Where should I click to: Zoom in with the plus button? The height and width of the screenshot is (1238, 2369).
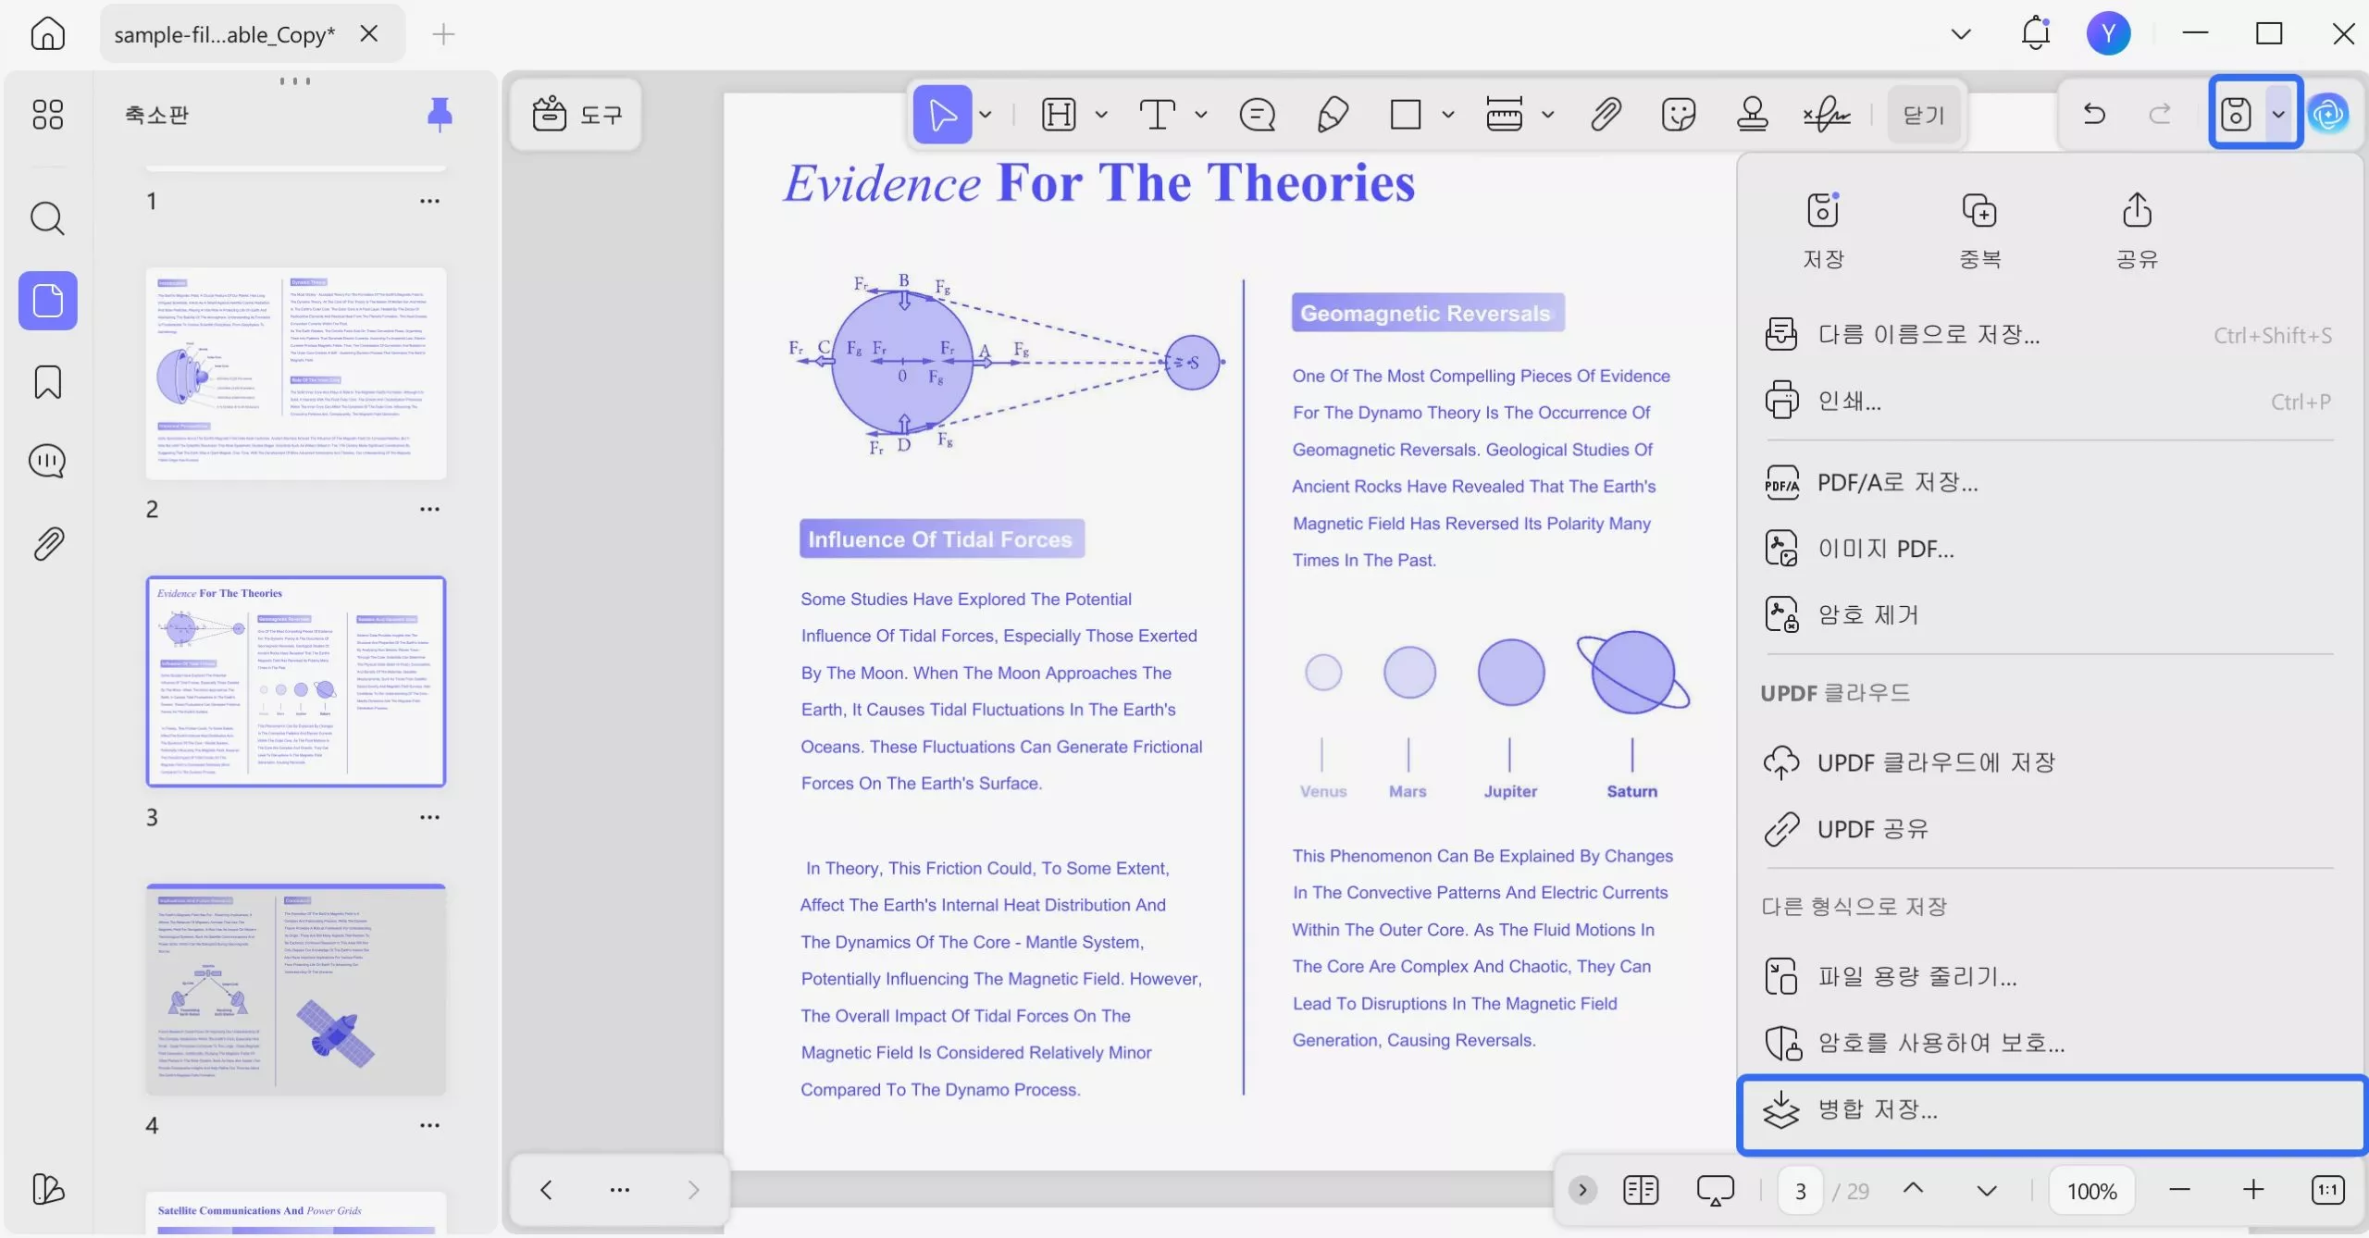tap(2253, 1189)
